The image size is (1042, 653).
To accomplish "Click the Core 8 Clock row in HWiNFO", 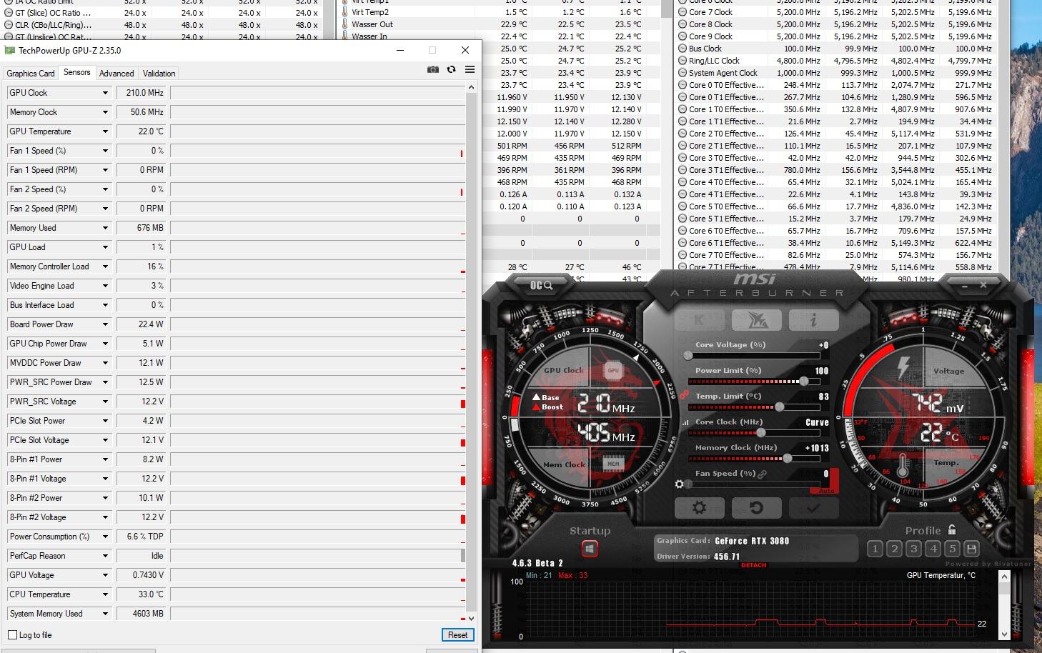I will coord(835,24).
